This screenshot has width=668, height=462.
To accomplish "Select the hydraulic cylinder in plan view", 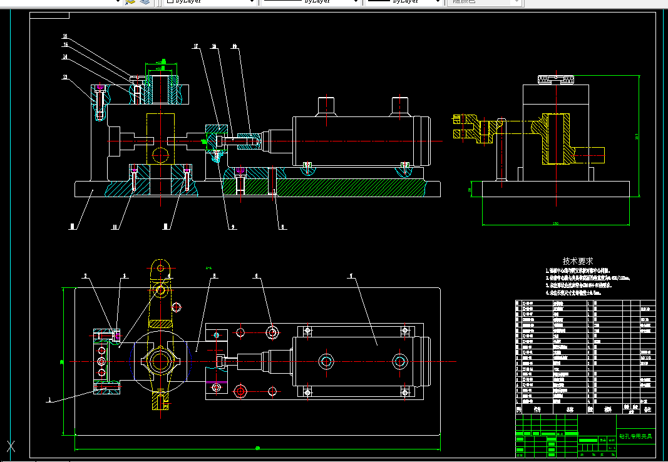I will click(x=361, y=361).
